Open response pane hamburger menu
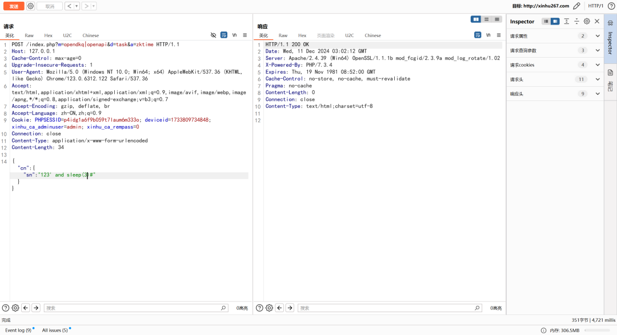 pyautogui.click(x=499, y=35)
